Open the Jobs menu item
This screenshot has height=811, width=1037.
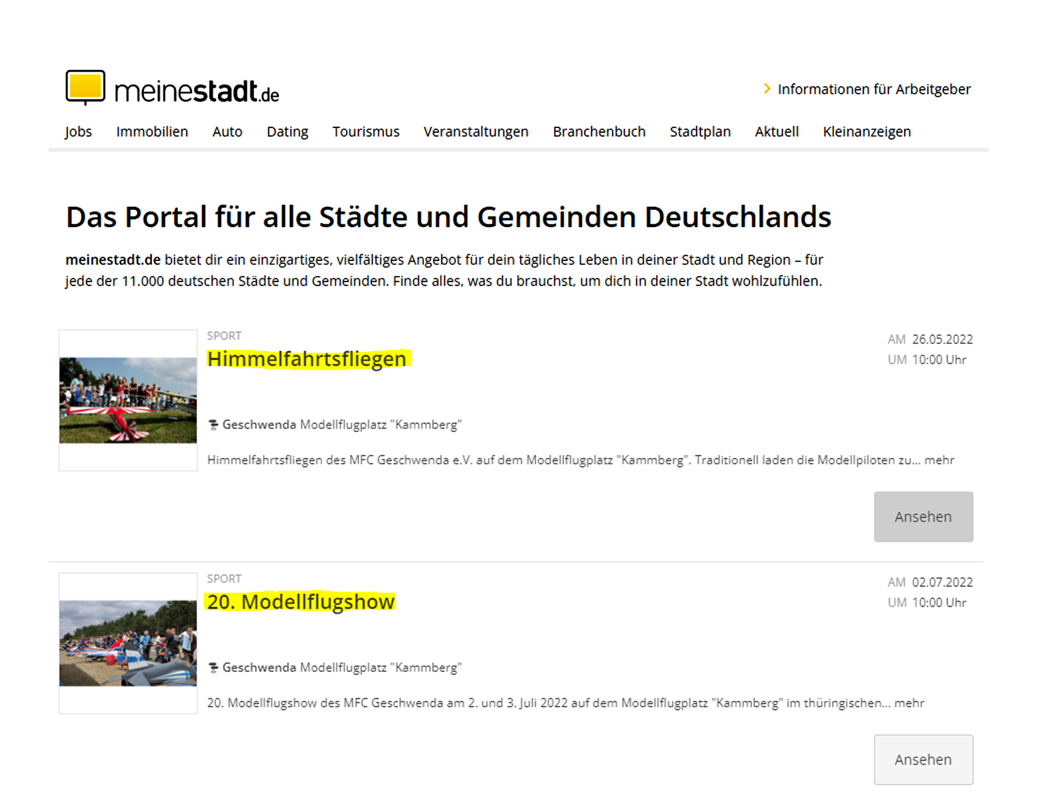[78, 132]
